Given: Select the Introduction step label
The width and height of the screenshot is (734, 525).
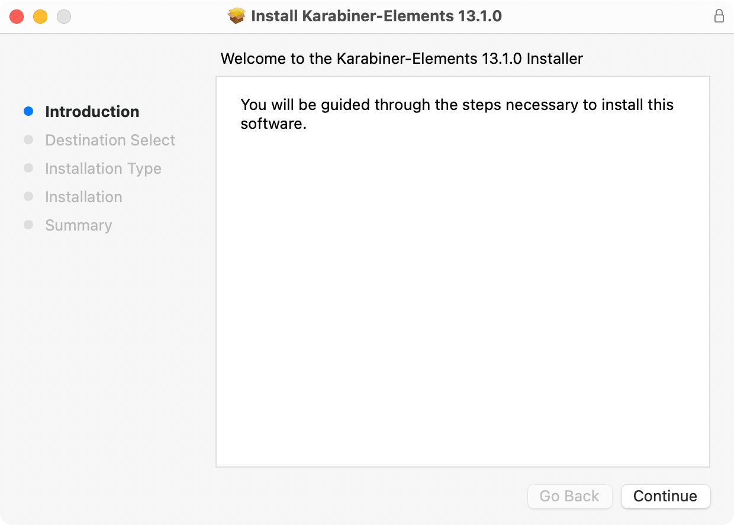Looking at the screenshot, I should tap(92, 112).
